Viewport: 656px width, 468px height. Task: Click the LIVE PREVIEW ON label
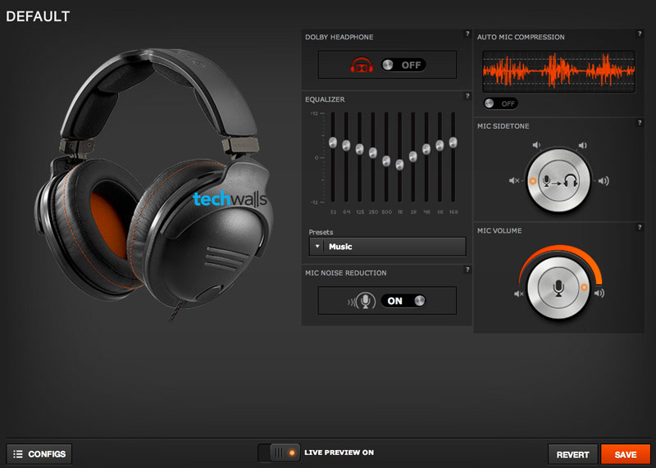(339, 452)
